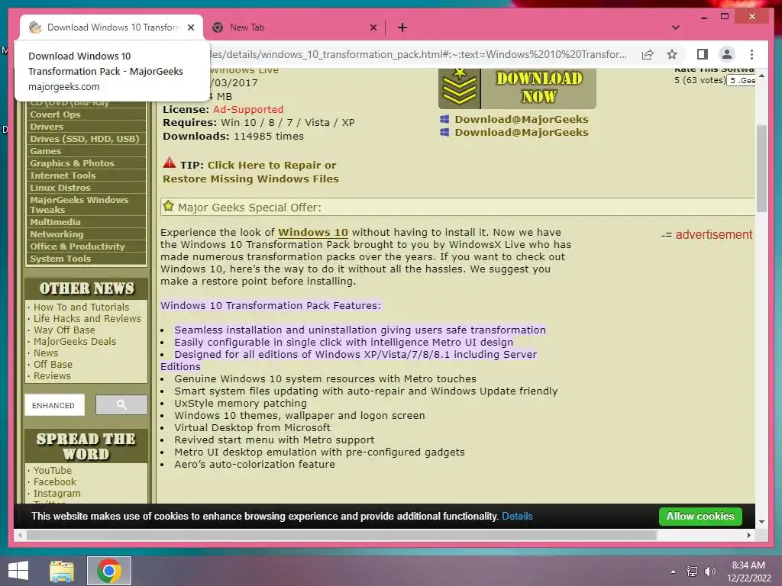Image resolution: width=782 pixels, height=586 pixels.
Task: Open the Graphics & Photos category
Action: tap(72, 163)
